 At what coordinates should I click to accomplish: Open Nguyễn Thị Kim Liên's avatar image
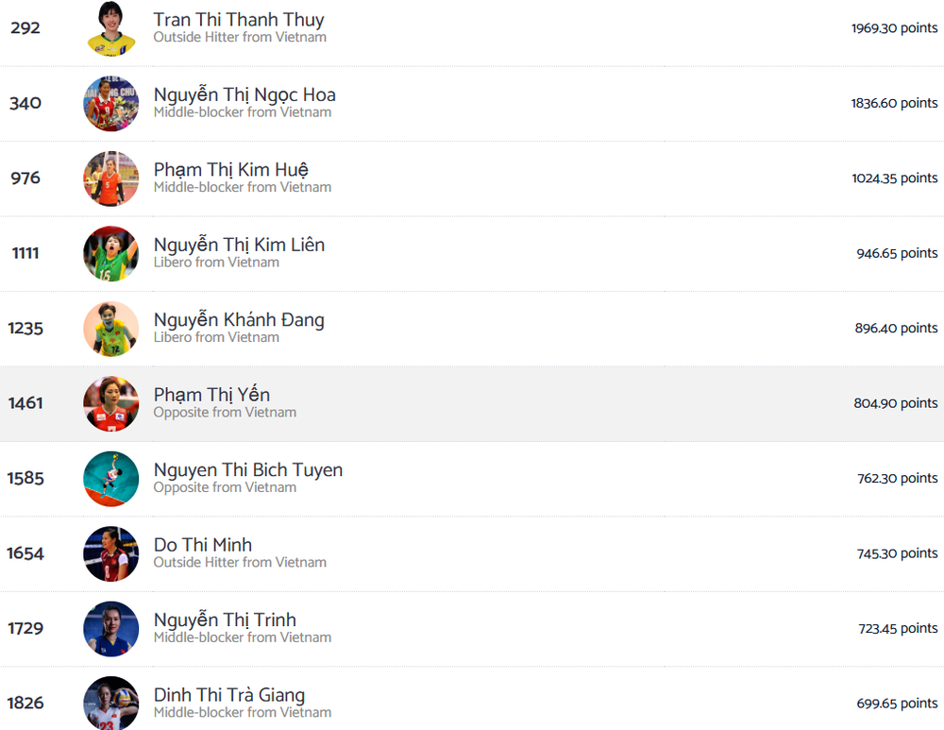click(110, 254)
